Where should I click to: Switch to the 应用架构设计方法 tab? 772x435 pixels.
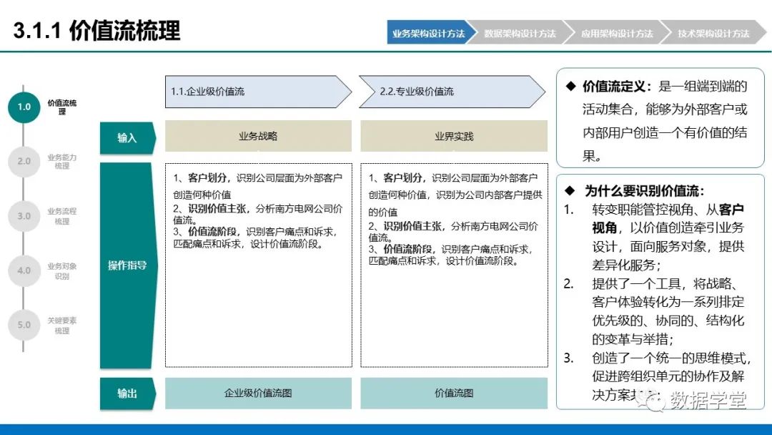pyautogui.click(x=617, y=33)
